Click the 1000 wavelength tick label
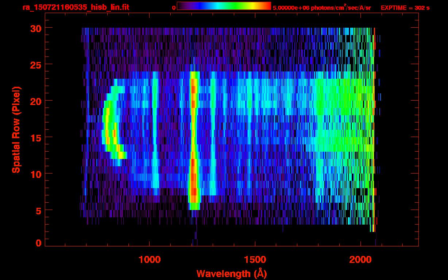The image size is (448, 280). coord(150,260)
